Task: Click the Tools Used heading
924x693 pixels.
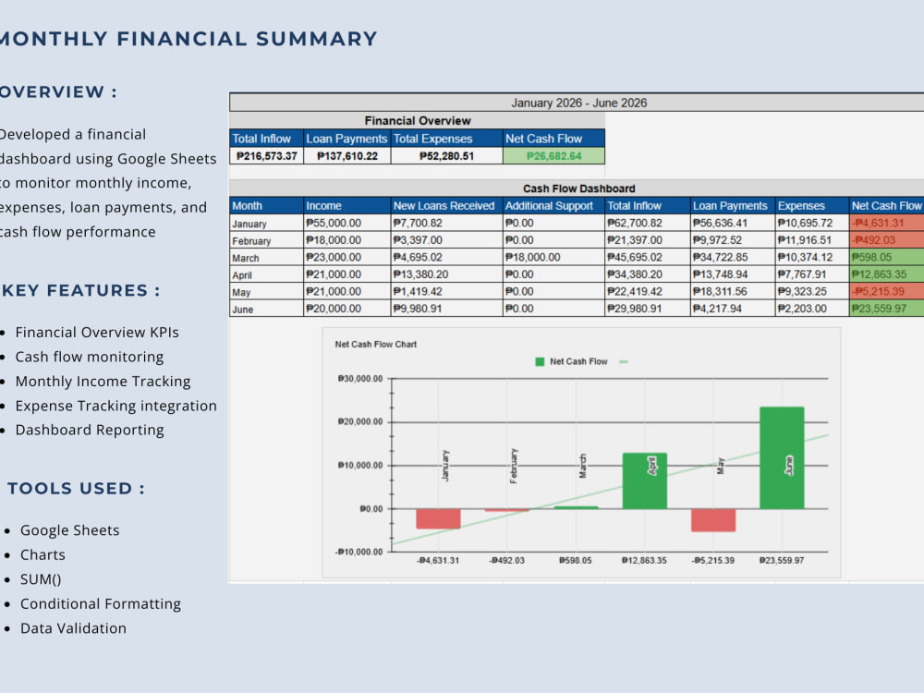Action: tap(76, 489)
